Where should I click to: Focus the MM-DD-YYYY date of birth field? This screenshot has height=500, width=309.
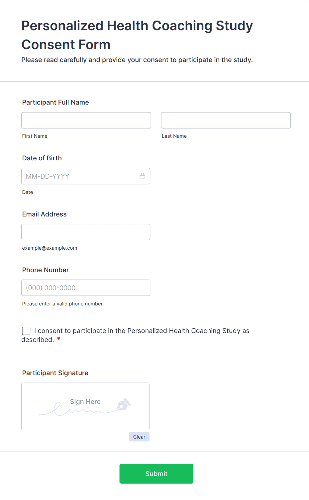(80, 176)
